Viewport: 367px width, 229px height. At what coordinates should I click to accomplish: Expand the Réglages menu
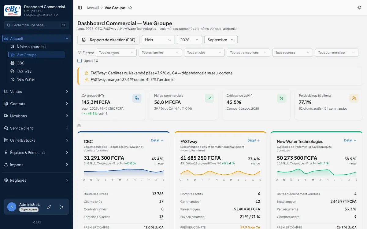click(x=36, y=180)
